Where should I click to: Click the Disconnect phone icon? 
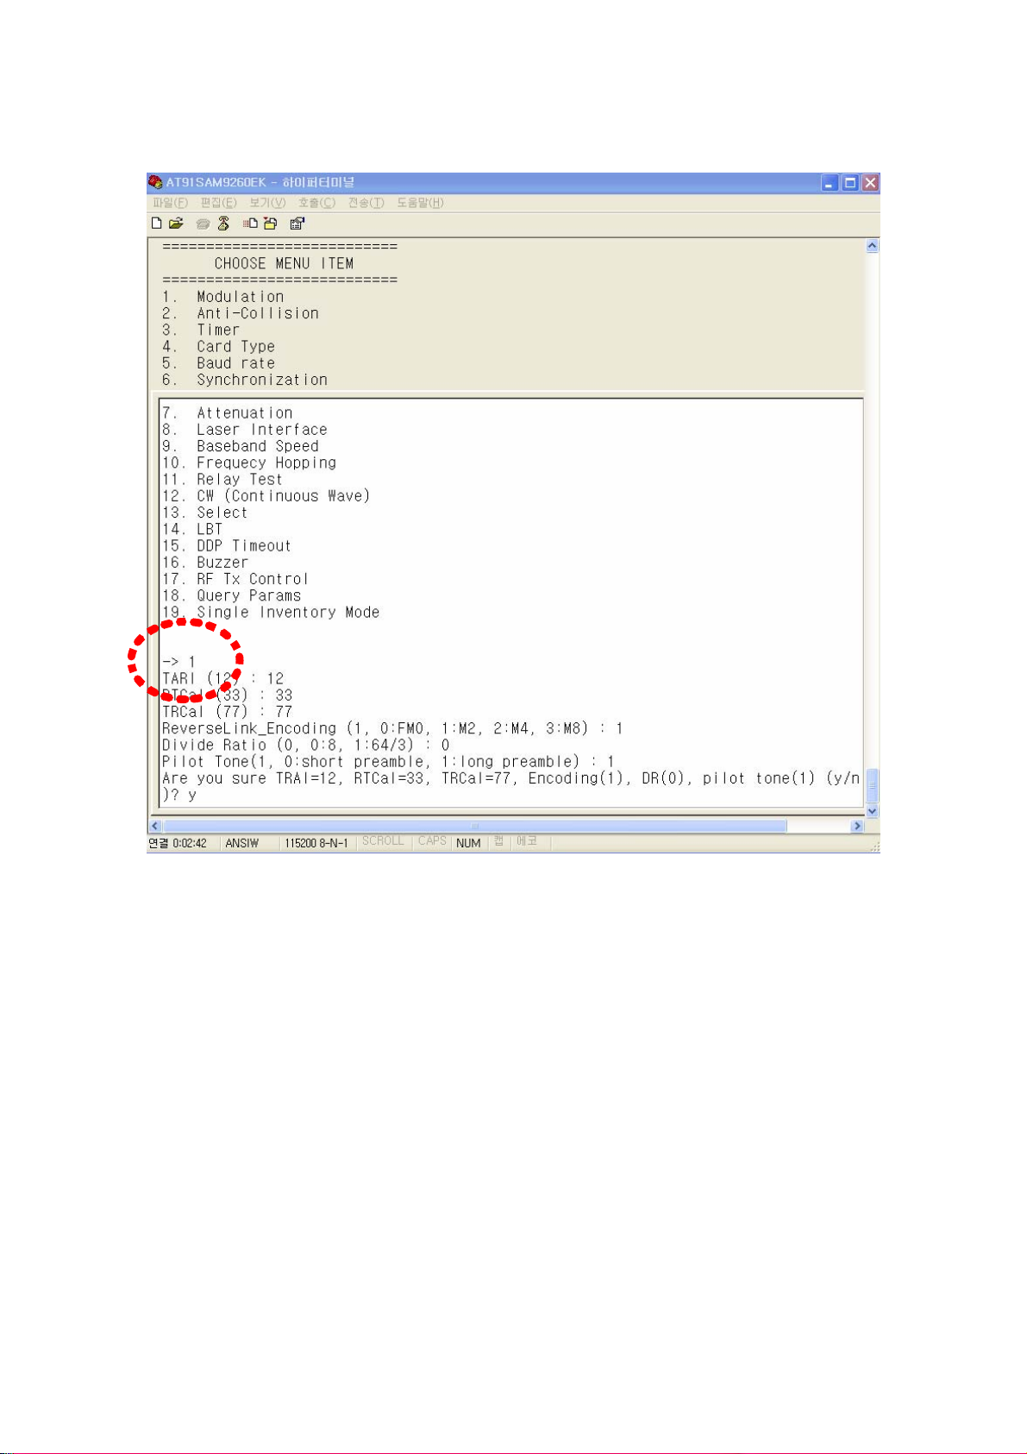click(x=223, y=223)
